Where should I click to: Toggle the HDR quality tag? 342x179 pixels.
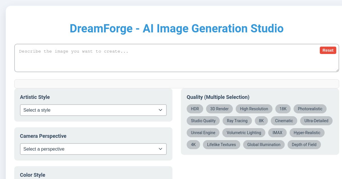(195, 109)
